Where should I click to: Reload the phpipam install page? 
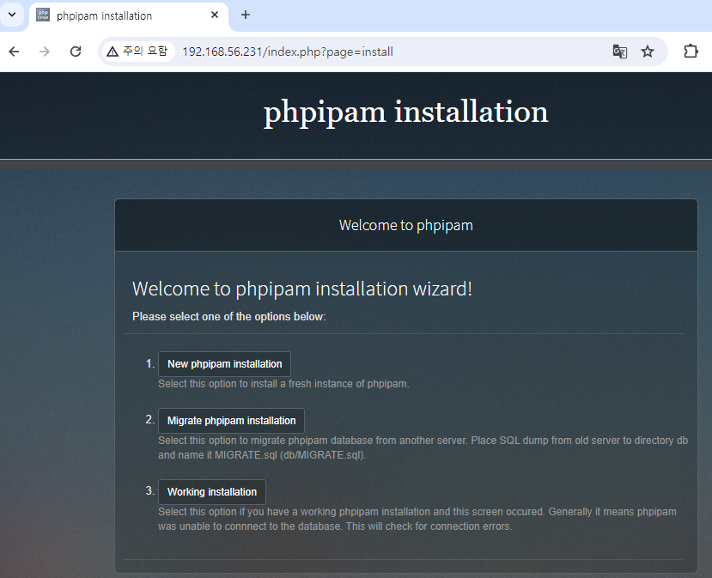(76, 52)
